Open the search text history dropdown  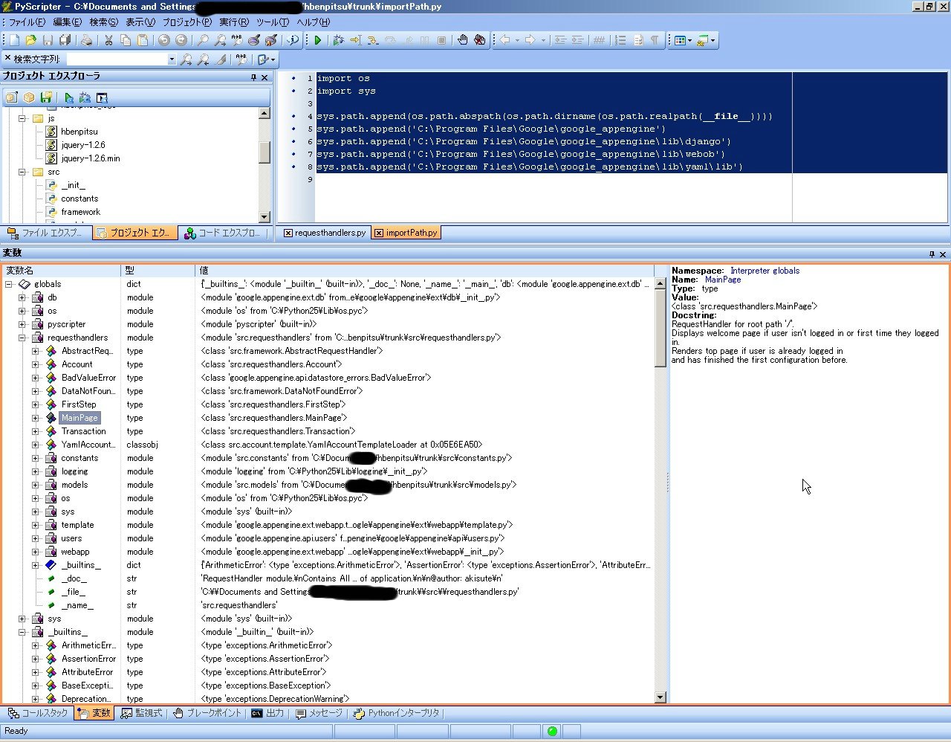[x=172, y=59]
